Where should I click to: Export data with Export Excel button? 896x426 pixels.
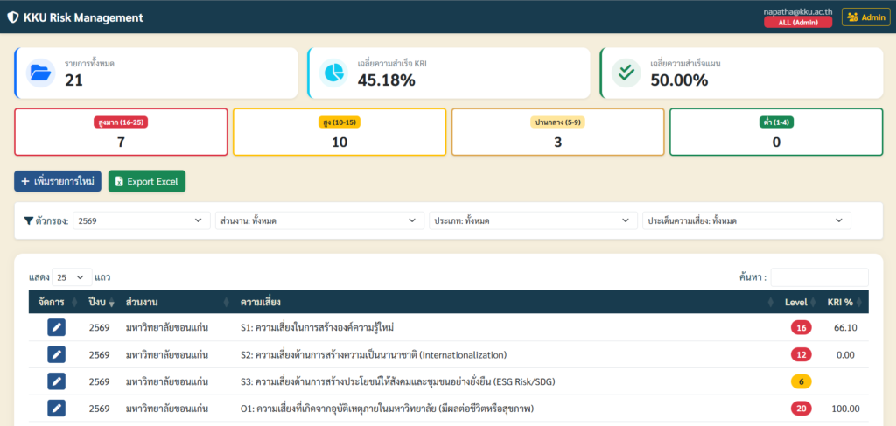pyautogui.click(x=147, y=181)
